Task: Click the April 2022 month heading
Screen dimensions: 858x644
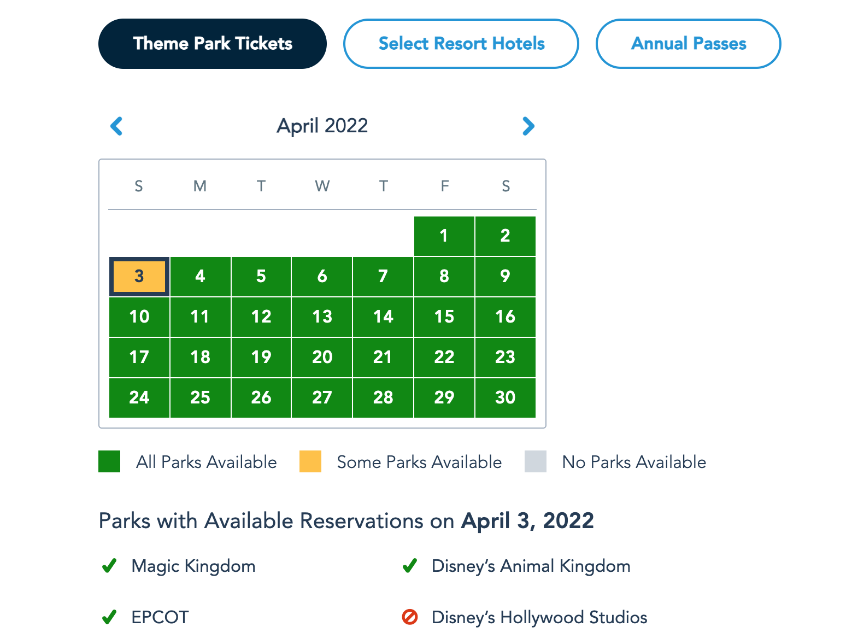Action: (x=322, y=126)
